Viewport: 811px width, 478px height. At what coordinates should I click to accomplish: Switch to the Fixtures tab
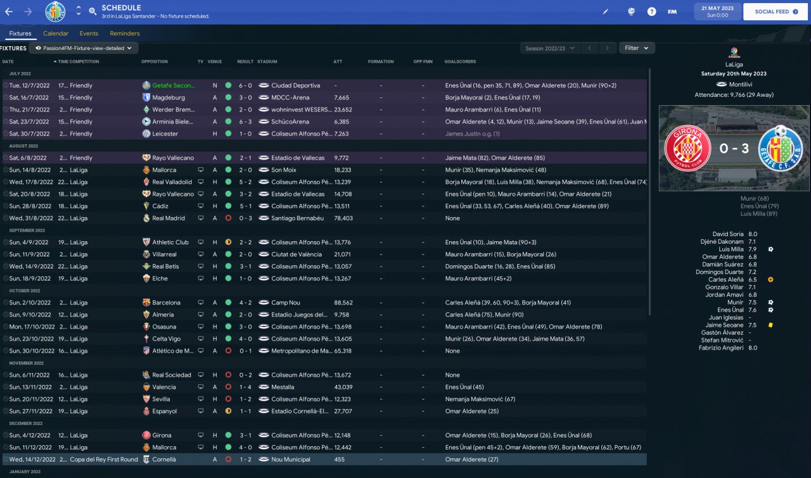coord(20,34)
